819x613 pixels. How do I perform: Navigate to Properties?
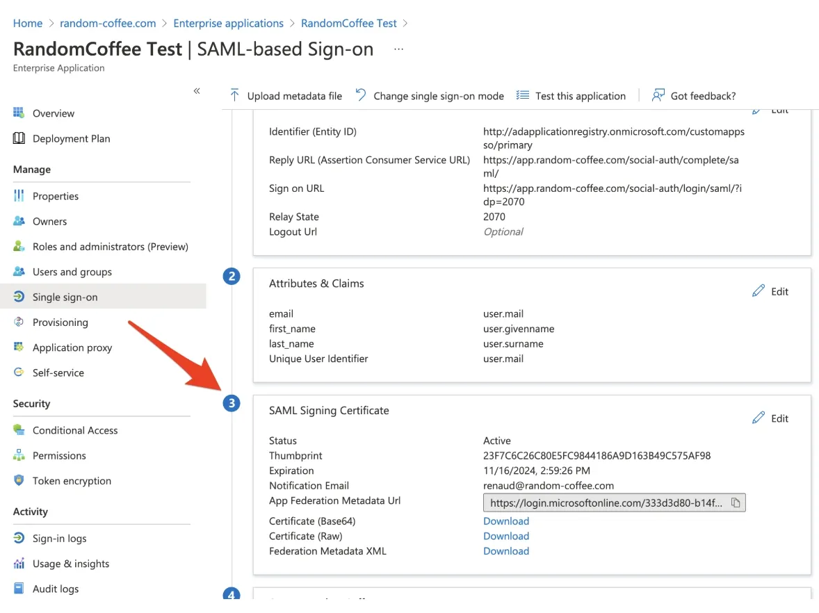coord(56,196)
